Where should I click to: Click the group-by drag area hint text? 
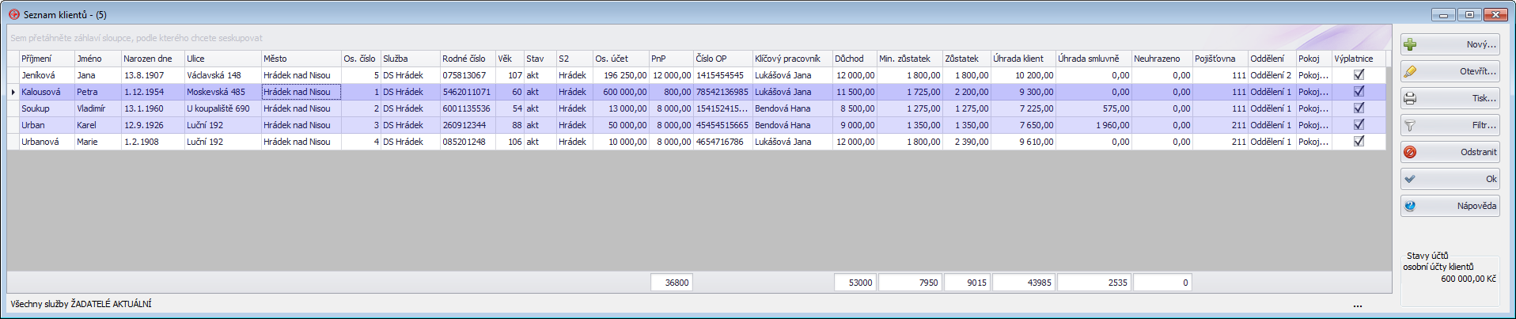coord(136,38)
